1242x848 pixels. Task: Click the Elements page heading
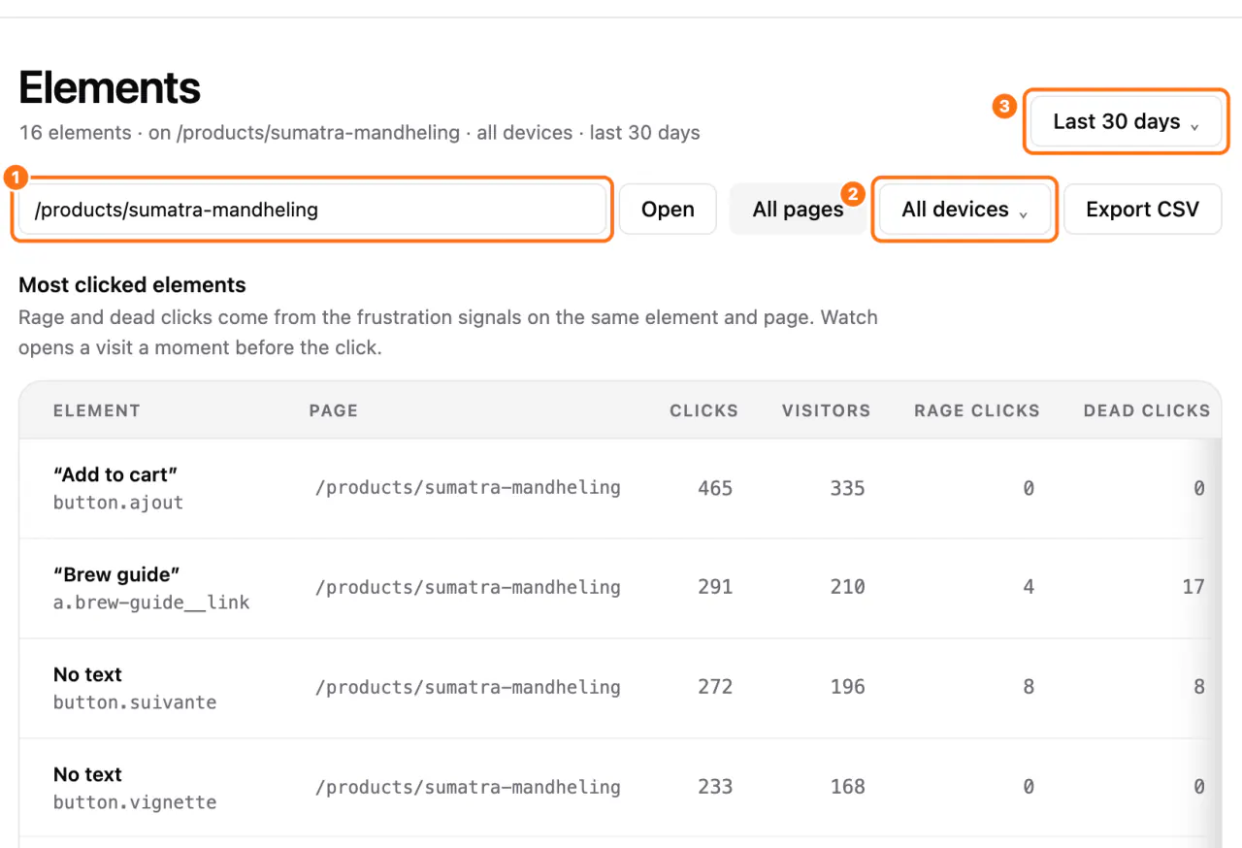[x=110, y=88]
